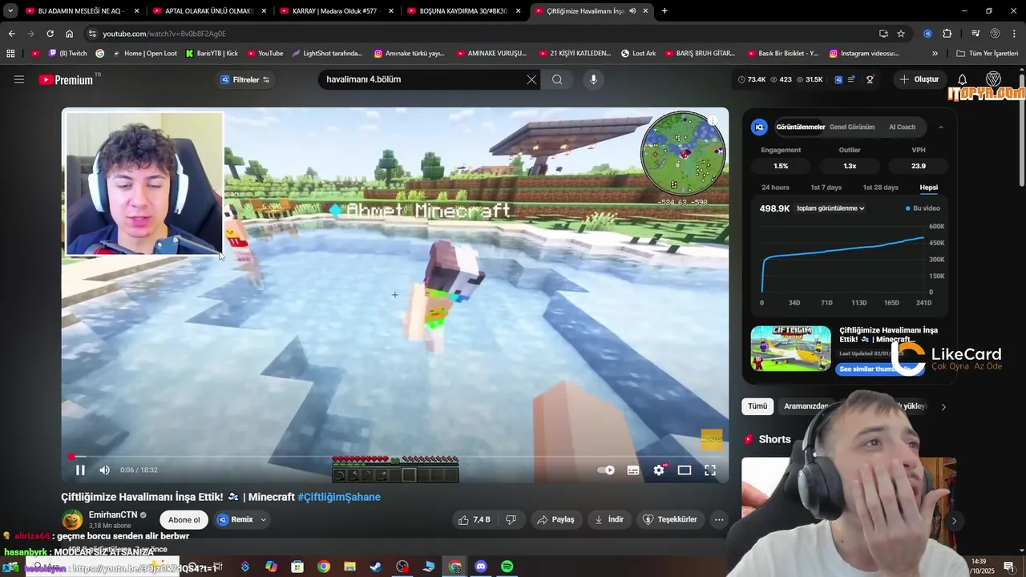Start voice search with the microphone
The height and width of the screenshot is (577, 1026).
593,79
